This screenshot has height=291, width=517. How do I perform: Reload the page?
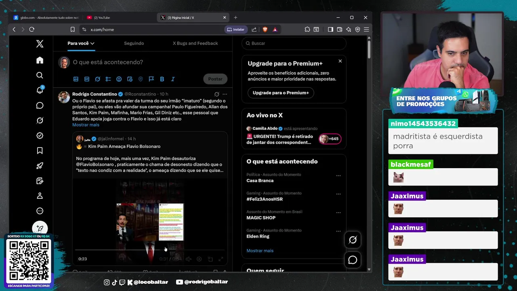pyautogui.click(x=32, y=30)
